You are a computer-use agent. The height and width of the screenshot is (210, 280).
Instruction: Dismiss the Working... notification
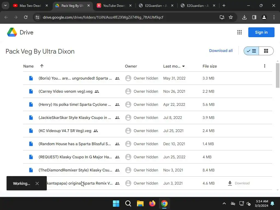coord(37,183)
